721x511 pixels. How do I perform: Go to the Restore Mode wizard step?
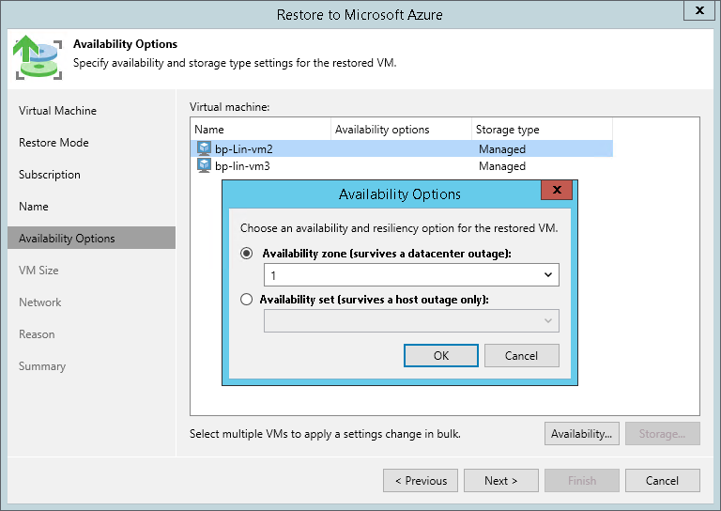54,143
